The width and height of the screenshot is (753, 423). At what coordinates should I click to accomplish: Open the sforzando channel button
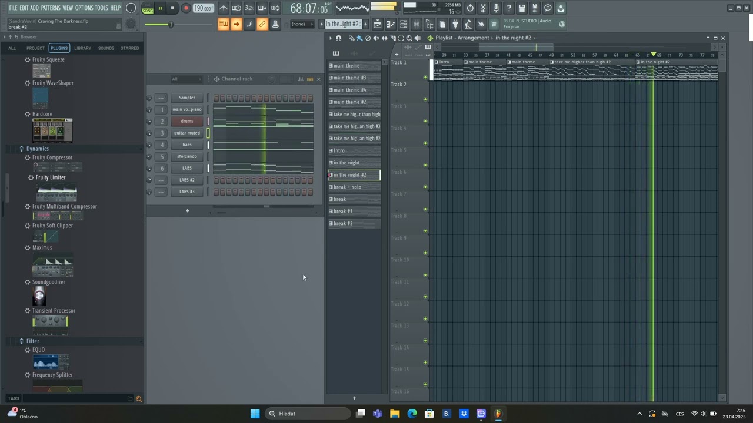click(187, 156)
